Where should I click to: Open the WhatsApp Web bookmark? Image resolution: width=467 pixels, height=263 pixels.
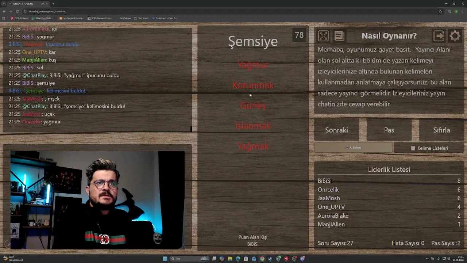point(41,18)
